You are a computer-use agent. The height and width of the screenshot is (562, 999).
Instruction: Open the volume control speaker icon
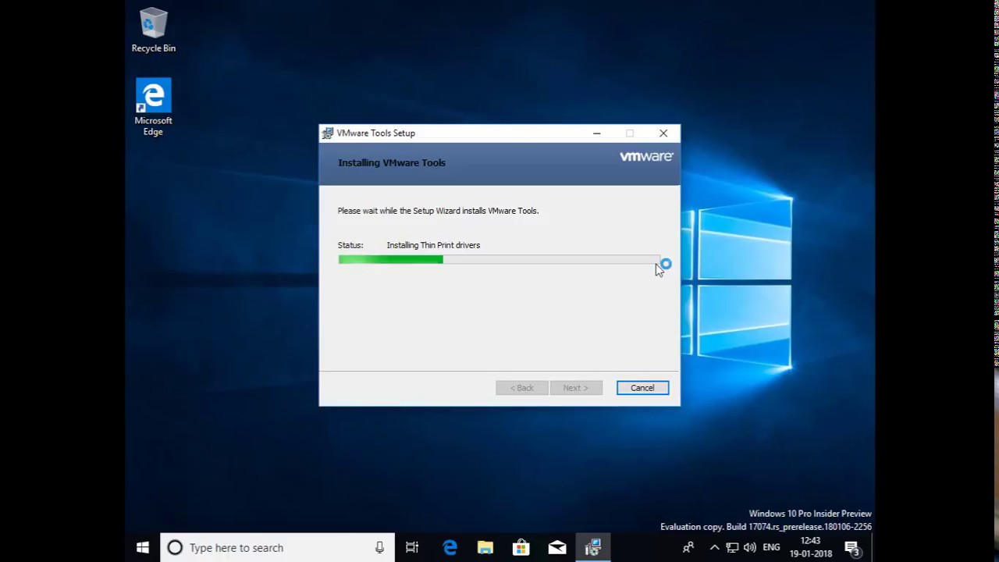click(750, 548)
